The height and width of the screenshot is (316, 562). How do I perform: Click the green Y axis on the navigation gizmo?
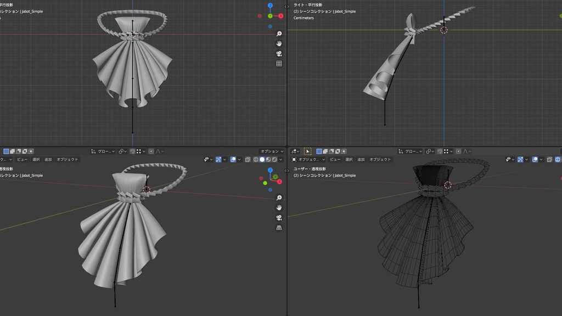[x=270, y=16]
